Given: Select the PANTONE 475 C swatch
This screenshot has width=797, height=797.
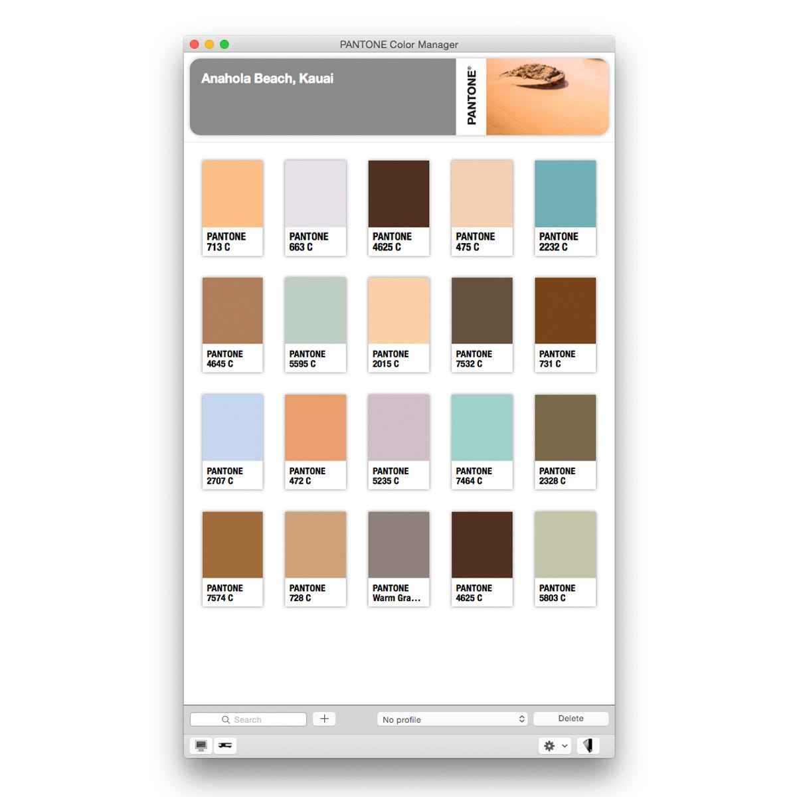Looking at the screenshot, I should point(482,208).
